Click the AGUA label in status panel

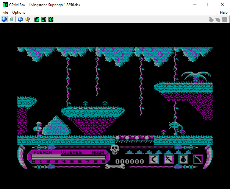(x=98, y=152)
